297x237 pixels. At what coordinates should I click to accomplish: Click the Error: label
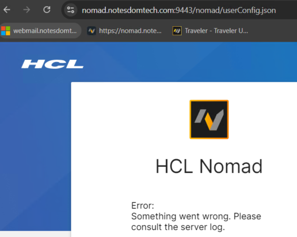(x=143, y=205)
